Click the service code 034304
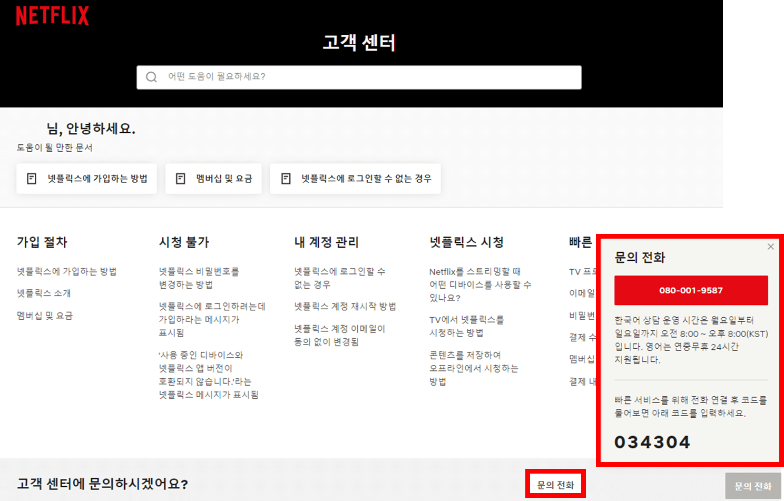784x501 pixels. pyautogui.click(x=652, y=442)
